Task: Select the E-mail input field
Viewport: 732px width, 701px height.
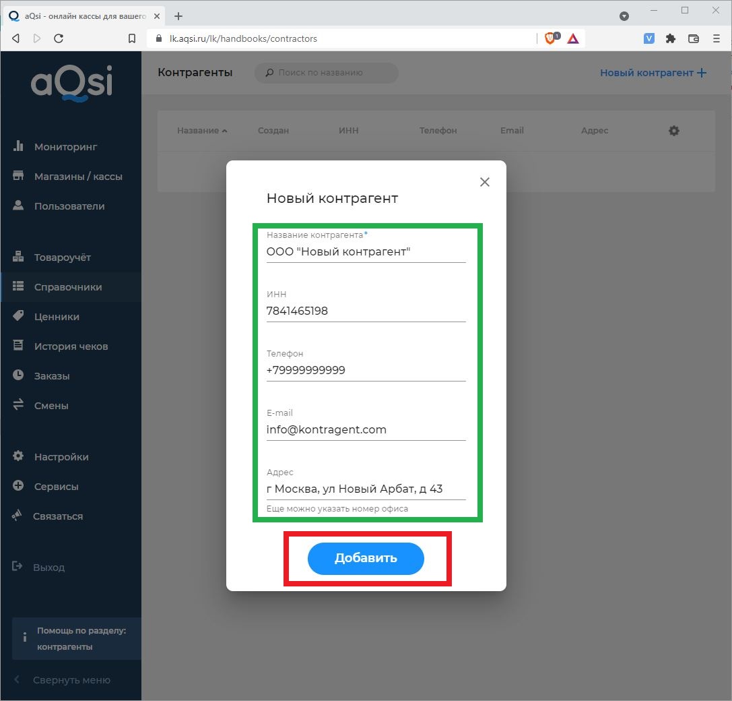Action: tap(366, 430)
